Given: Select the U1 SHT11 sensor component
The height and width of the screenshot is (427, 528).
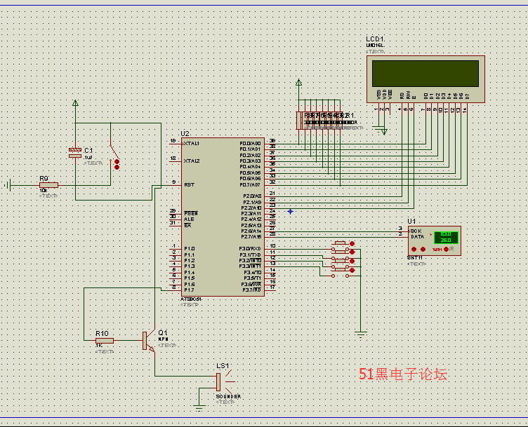Looking at the screenshot, I should coord(434,240).
